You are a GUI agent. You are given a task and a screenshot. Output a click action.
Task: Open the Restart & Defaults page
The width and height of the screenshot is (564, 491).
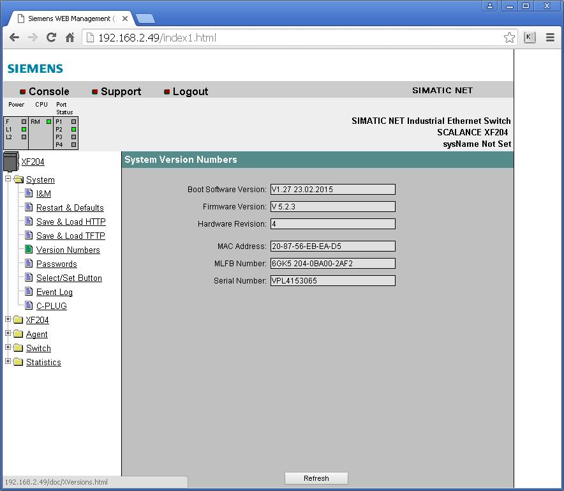coord(70,208)
